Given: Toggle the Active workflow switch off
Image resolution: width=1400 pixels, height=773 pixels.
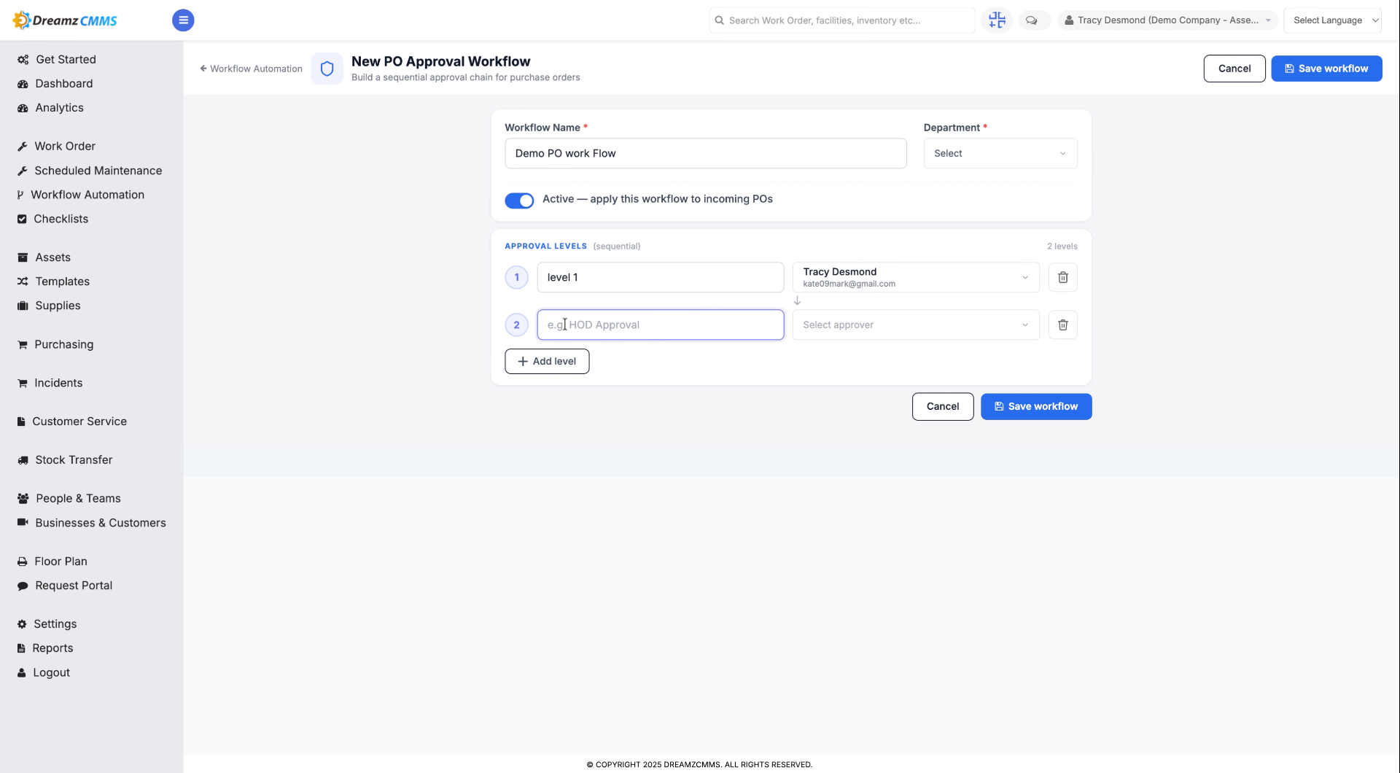Looking at the screenshot, I should [x=519, y=200].
